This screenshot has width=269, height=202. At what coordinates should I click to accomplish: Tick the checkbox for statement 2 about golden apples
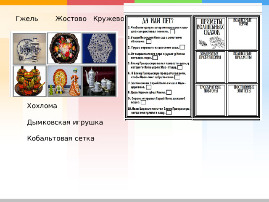[x=148, y=41]
